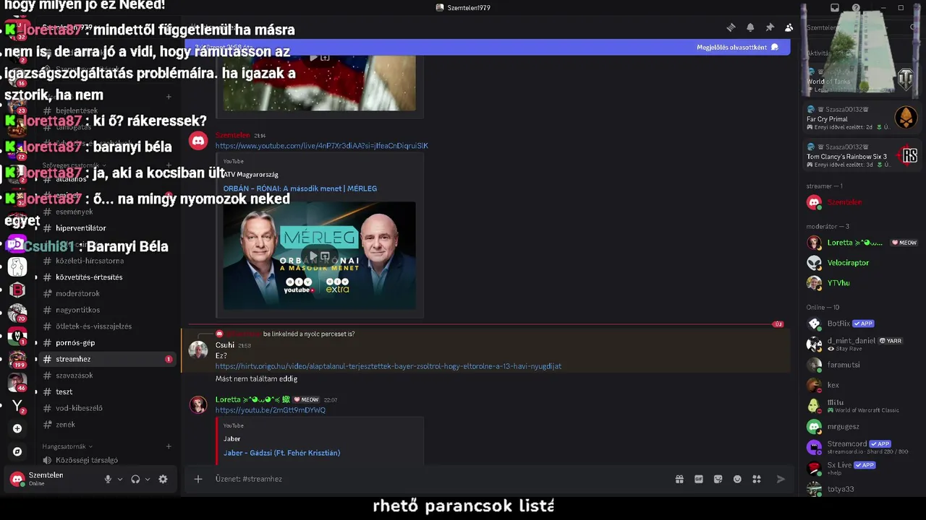Open ORBÁN – RÓNAI: A második menet title link
This screenshot has width=926, height=520.
pyautogui.click(x=300, y=188)
